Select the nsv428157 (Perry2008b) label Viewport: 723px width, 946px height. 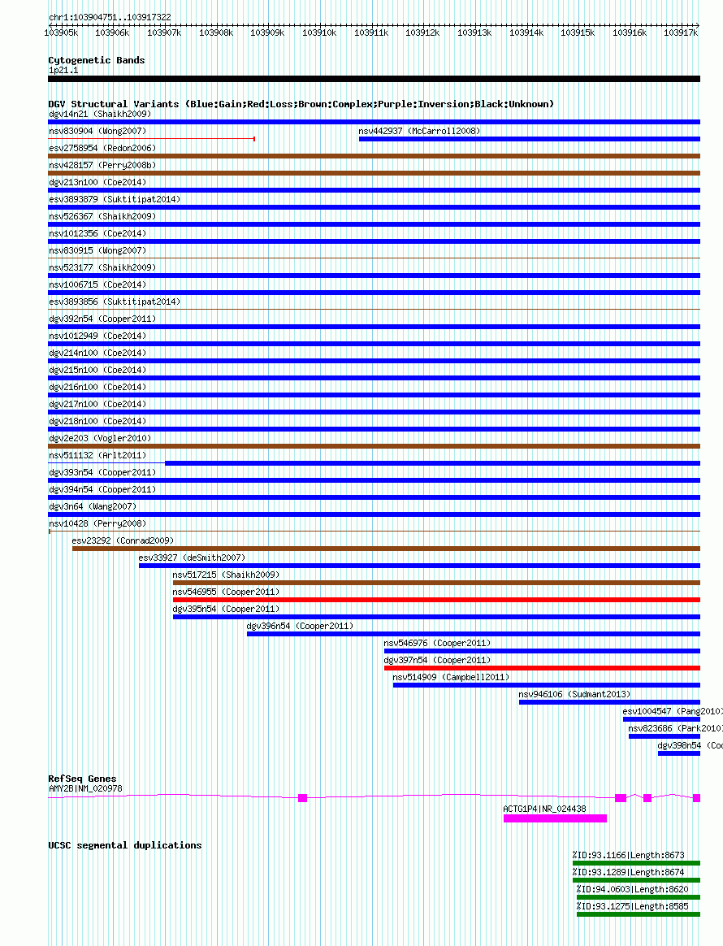click(x=102, y=165)
